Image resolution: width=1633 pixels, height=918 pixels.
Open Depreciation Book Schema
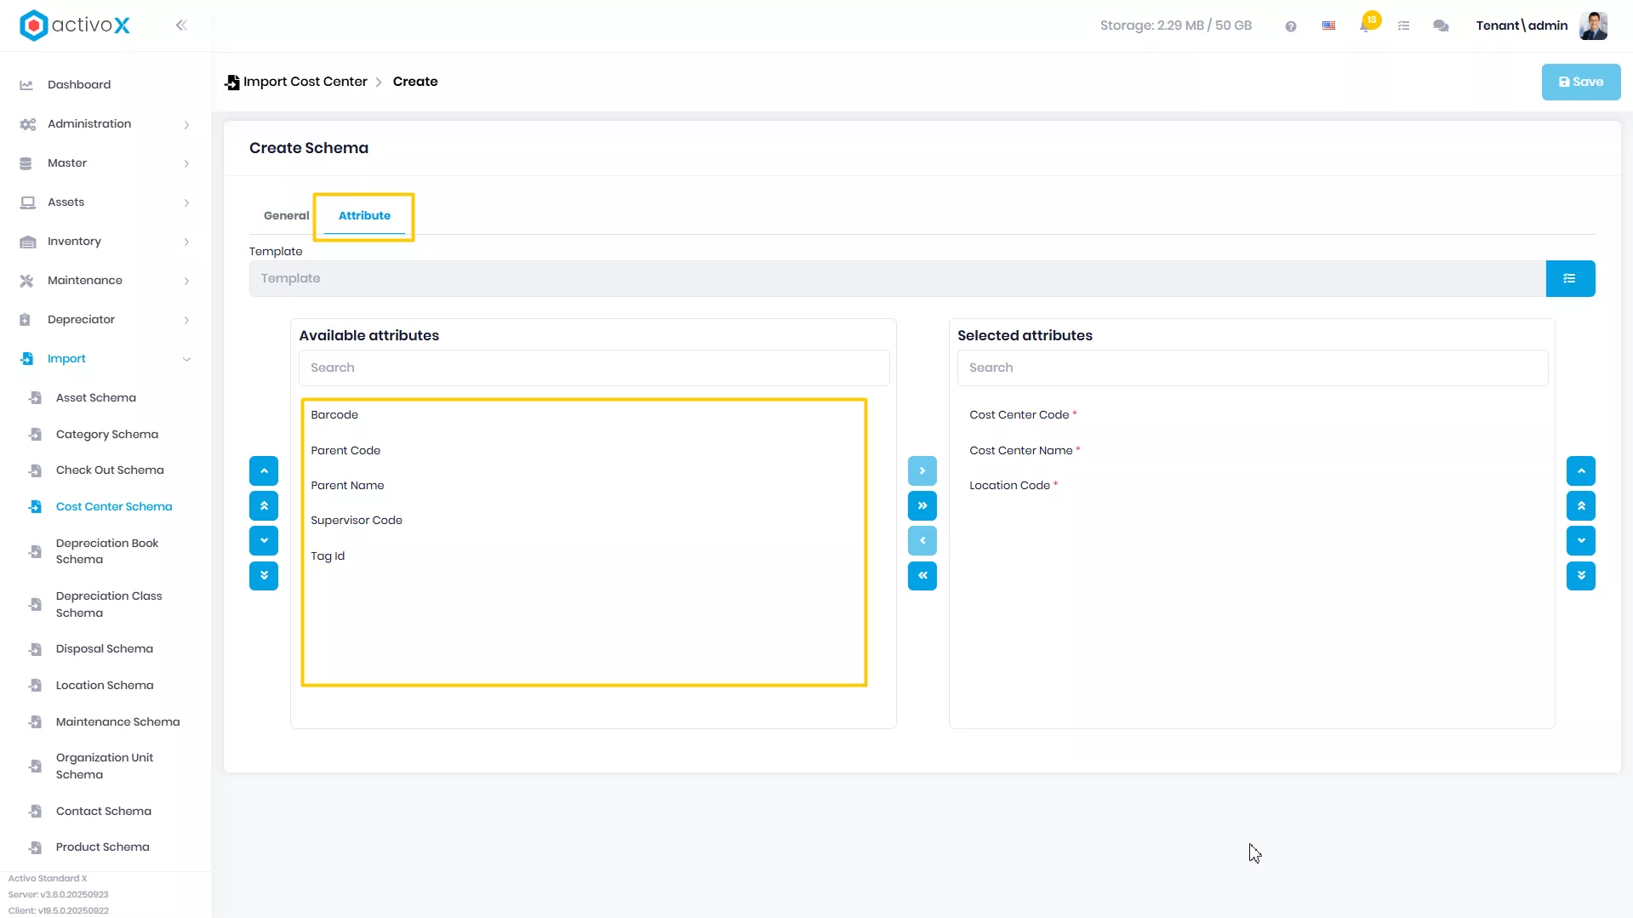pyautogui.click(x=106, y=551)
